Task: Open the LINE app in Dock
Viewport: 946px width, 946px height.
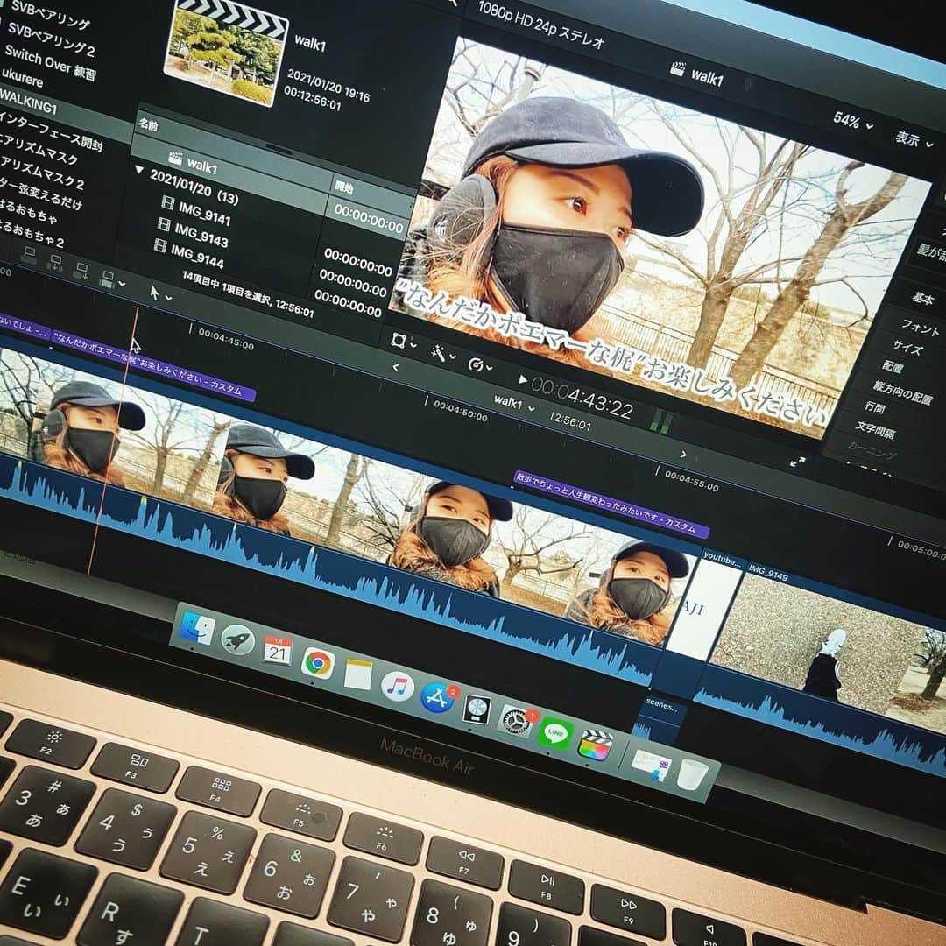Action: pyautogui.click(x=555, y=733)
